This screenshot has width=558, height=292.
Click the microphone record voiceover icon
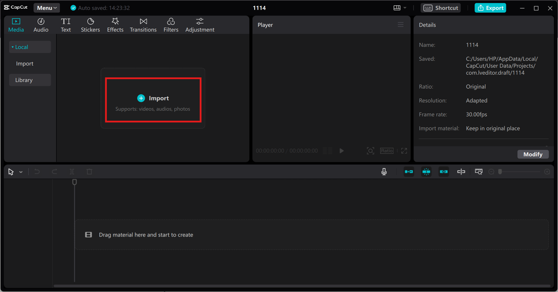pos(384,172)
